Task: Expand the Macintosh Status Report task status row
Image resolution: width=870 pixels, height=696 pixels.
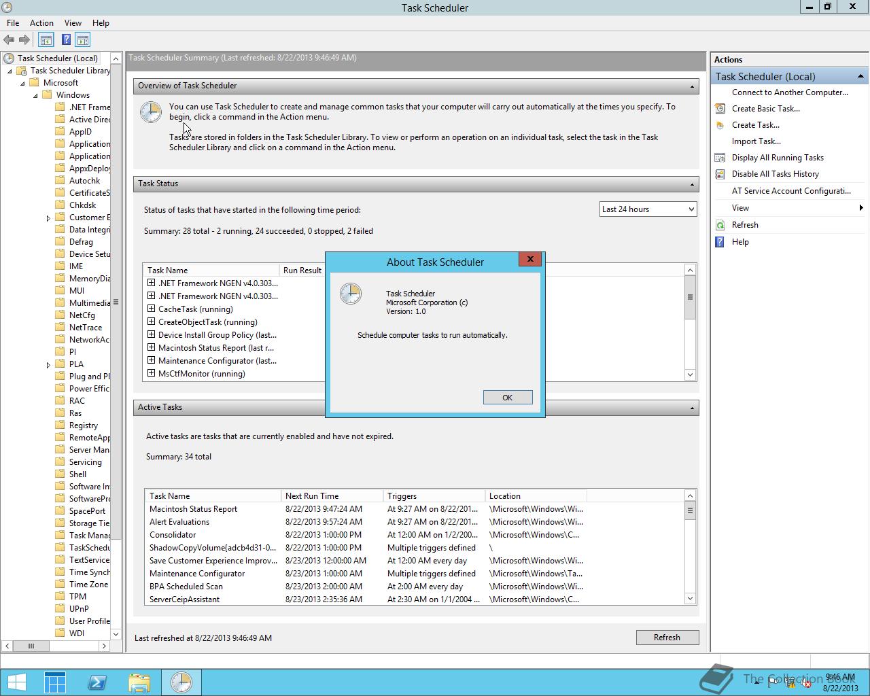Action: pos(152,348)
